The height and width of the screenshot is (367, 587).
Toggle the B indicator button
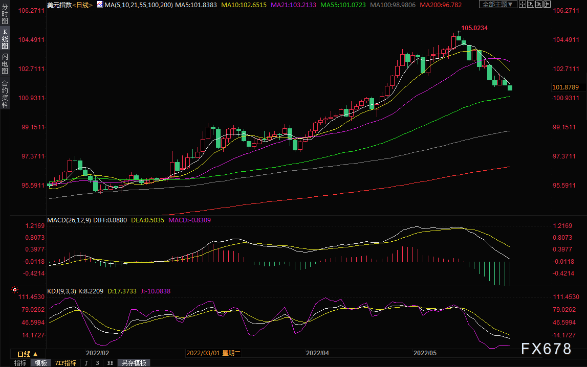pos(98,363)
